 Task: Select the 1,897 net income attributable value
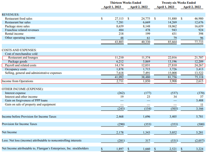[x=120, y=149]
